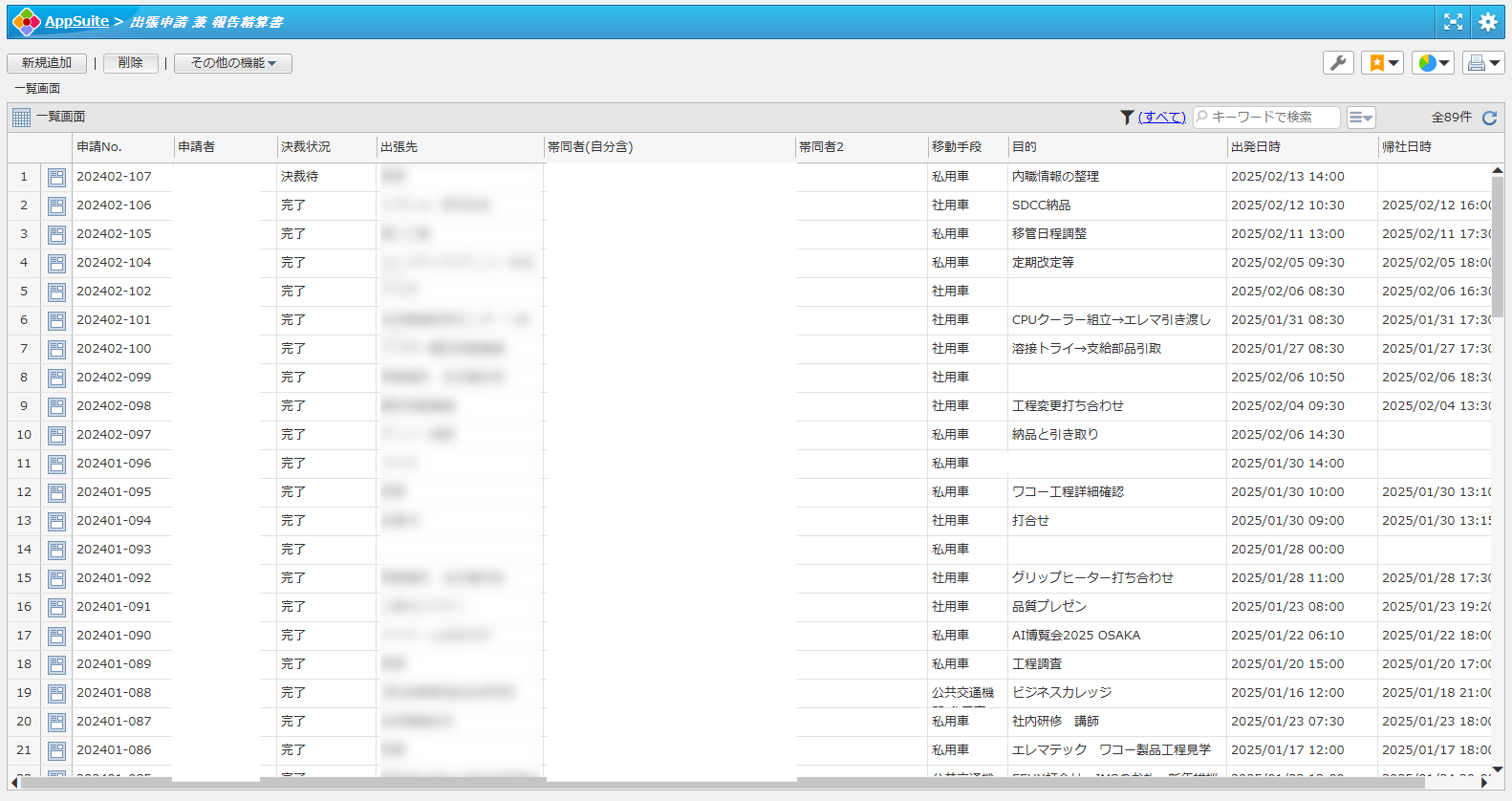Open the chart pie dropdown
Screen dimensions: 1512x801
(x=1433, y=63)
